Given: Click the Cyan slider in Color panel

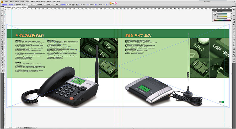Looking at the screenshot, I should [222, 14].
